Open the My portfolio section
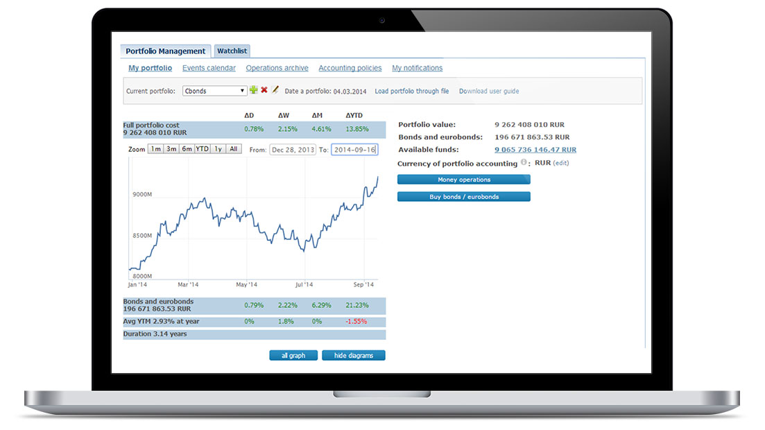Screen dimensions: 765x430 pyautogui.click(x=151, y=68)
